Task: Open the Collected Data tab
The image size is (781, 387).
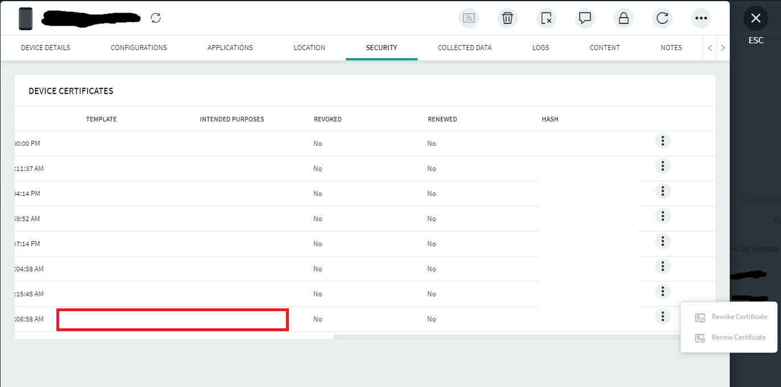Action: click(x=464, y=48)
